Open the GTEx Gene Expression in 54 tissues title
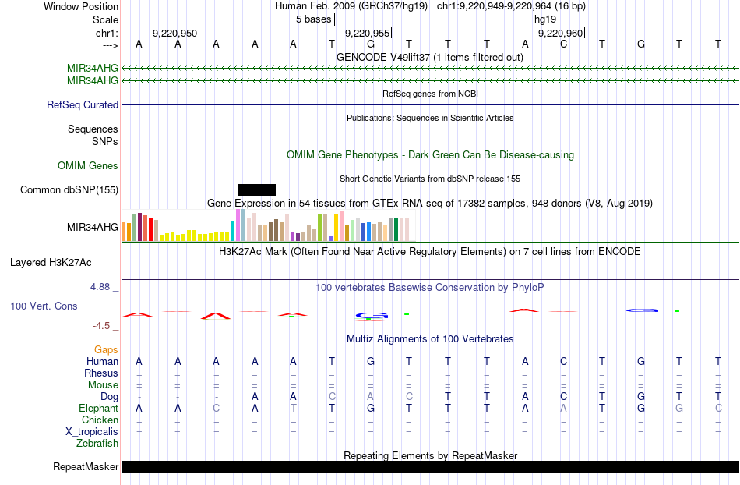This screenshot has height=485, width=740. 430,203
